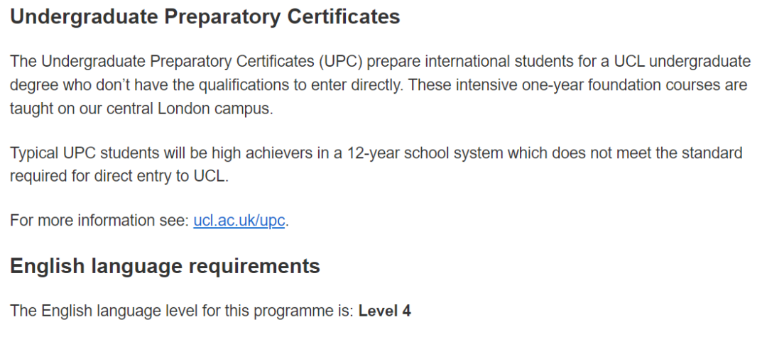Image resolution: width=767 pixels, height=337 pixels.
Task: Click the words 'international students' in first paragraph
Action: [453, 61]
